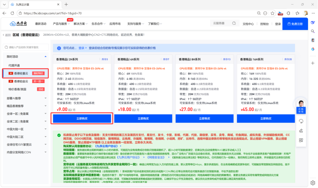Click the product name search box in the sidebar
Screen dimensions: 318x188
click(26, 47)
